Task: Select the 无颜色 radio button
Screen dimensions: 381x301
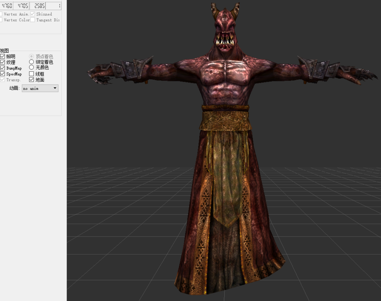Action: point(31,67)
